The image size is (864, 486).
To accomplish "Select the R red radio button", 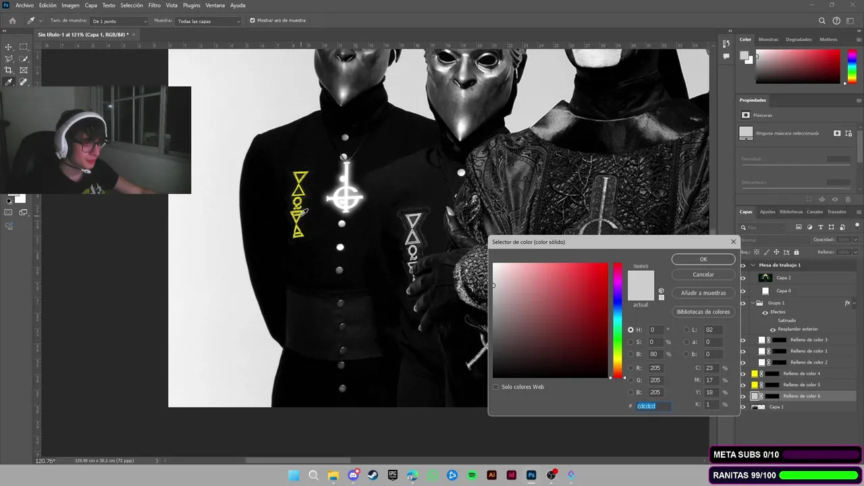I will (631, 368).
